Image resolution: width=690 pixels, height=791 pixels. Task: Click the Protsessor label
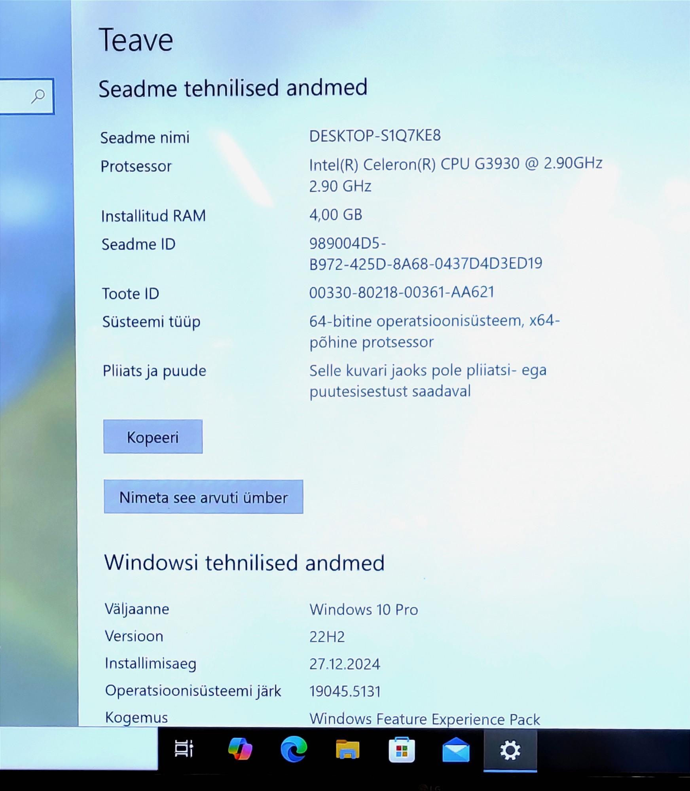point(136,167)
